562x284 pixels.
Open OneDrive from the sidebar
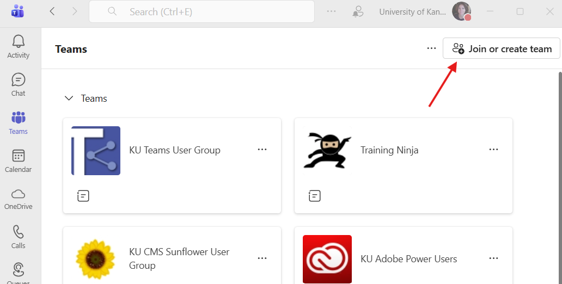pos(19,199)
